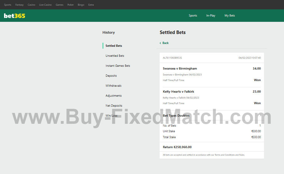Open the Win/Loss history page
Screen dimensions: 284x174
[x=111, y=116]
